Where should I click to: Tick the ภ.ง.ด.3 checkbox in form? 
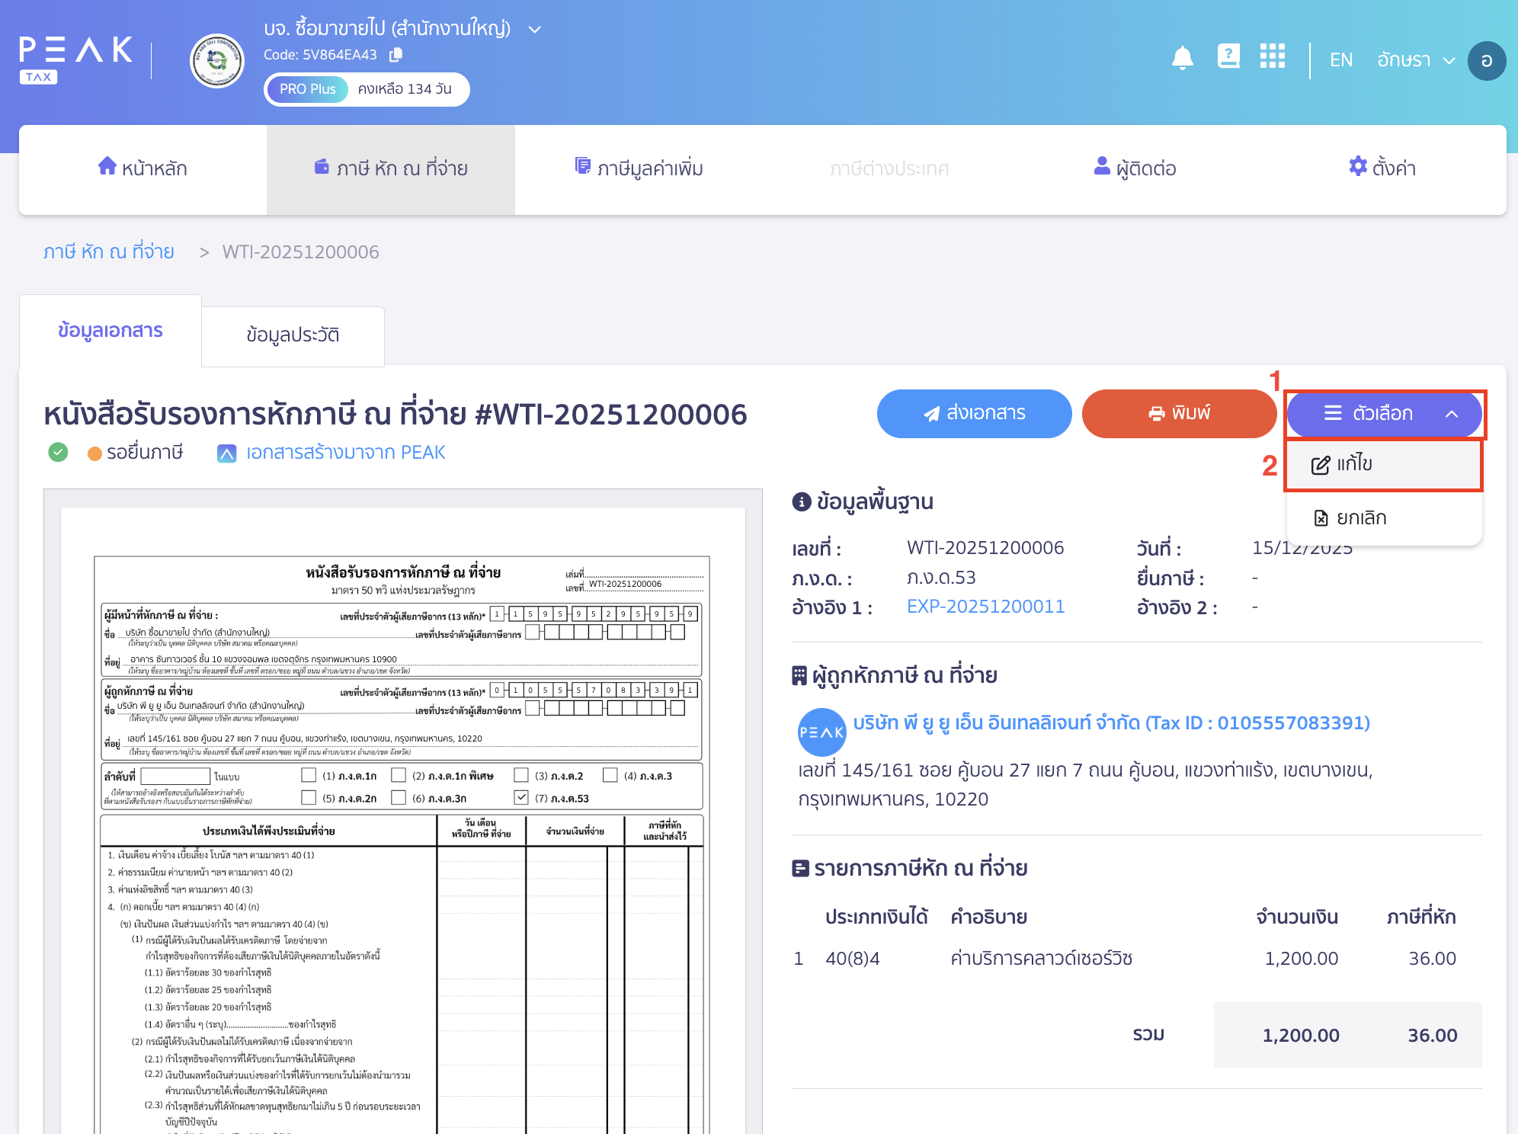pos(610,775)
